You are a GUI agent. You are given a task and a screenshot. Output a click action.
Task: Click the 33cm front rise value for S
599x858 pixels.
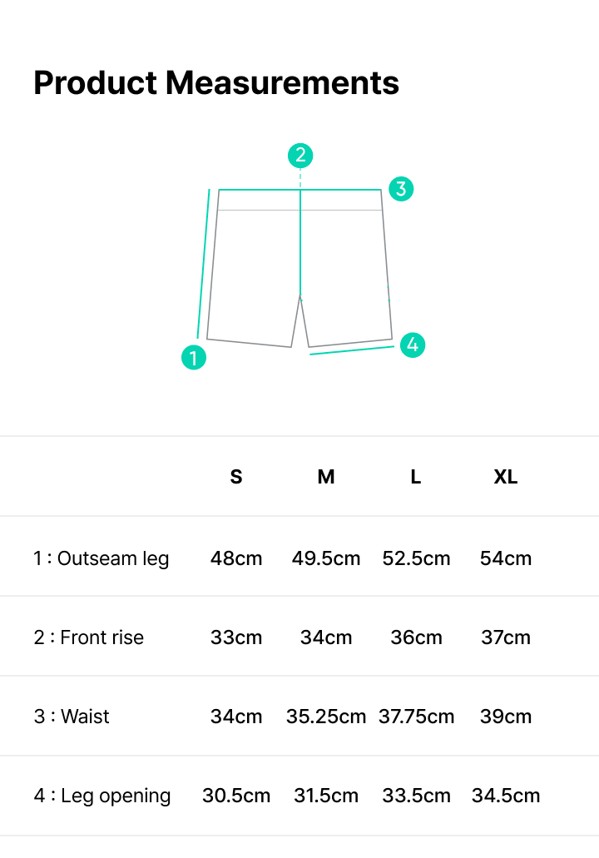[236, 637]
